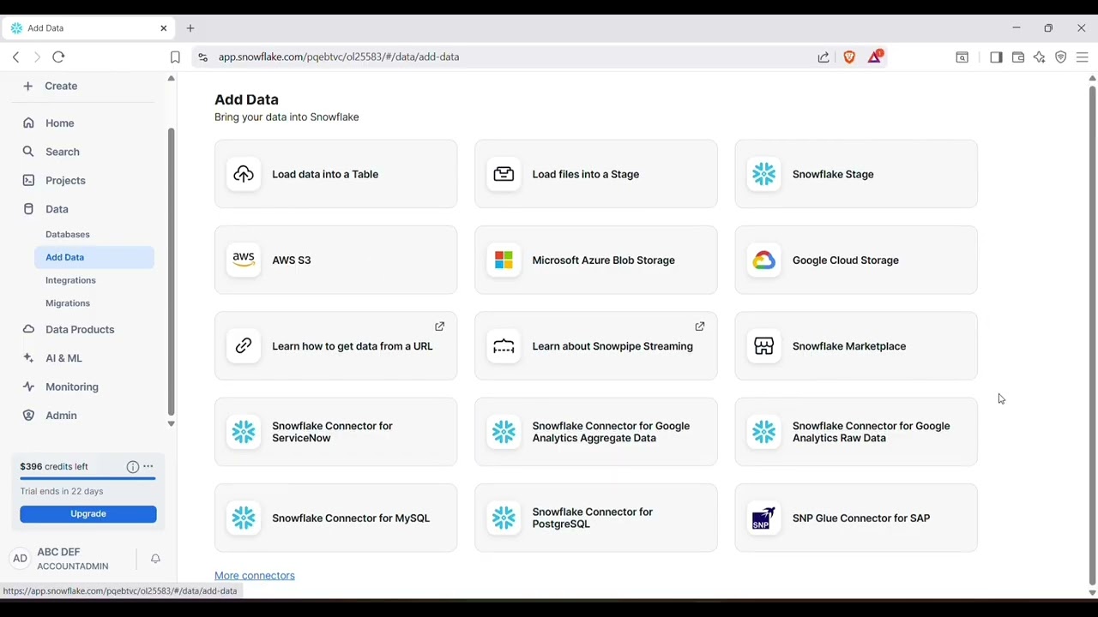Click "Trial ends in 22 days" text
Viewport: 1098px width, 617px height.
(x=62, y=491)
